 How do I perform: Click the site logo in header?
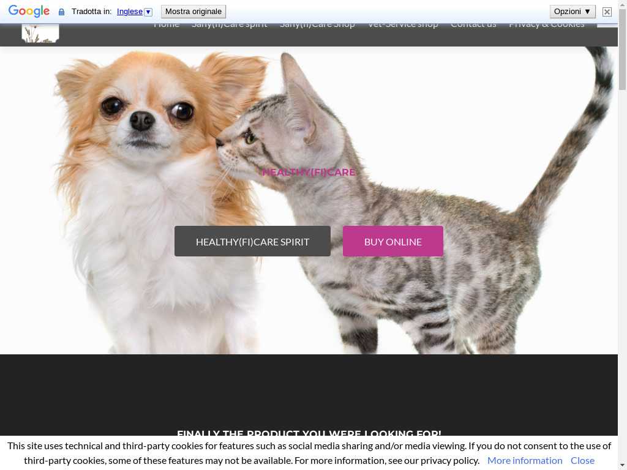pos(40,33)
